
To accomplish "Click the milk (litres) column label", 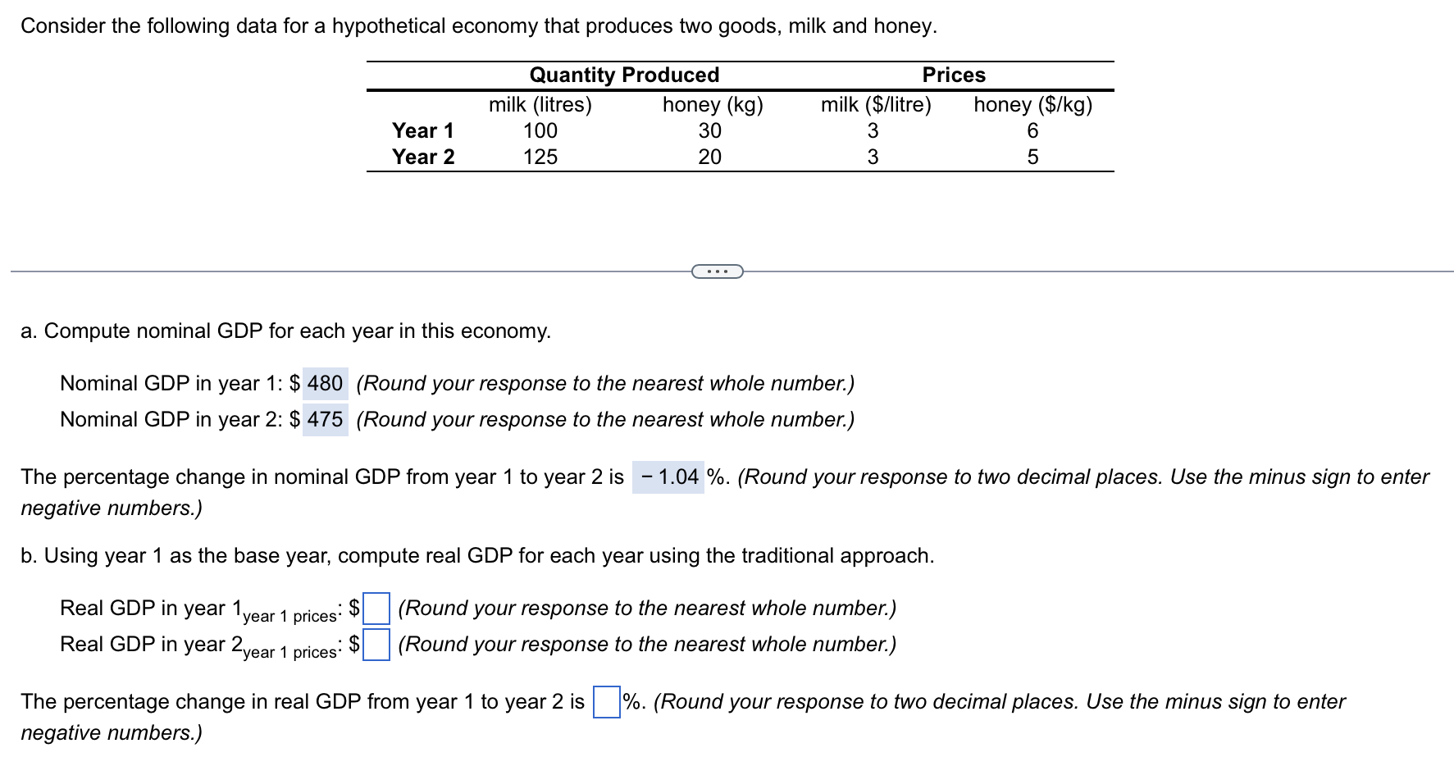I will coord(540,104).
